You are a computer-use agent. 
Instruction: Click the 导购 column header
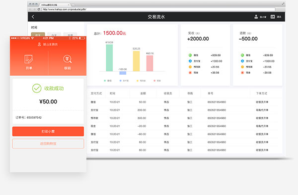[x=190, y=94]
